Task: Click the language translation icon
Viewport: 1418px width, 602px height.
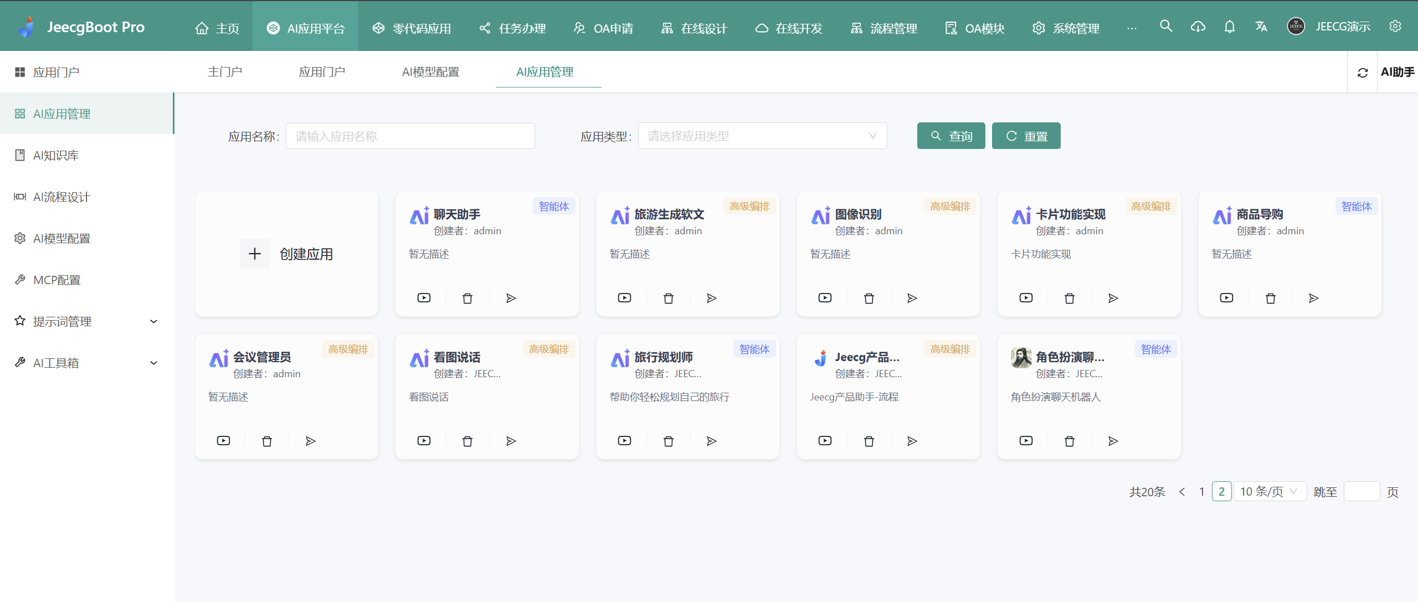Action: point(1261,27)
